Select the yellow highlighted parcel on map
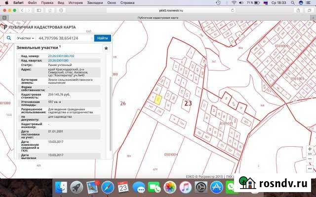Image resolution: width=316 pixels, height=197 pixels. [x=158, y=98]
